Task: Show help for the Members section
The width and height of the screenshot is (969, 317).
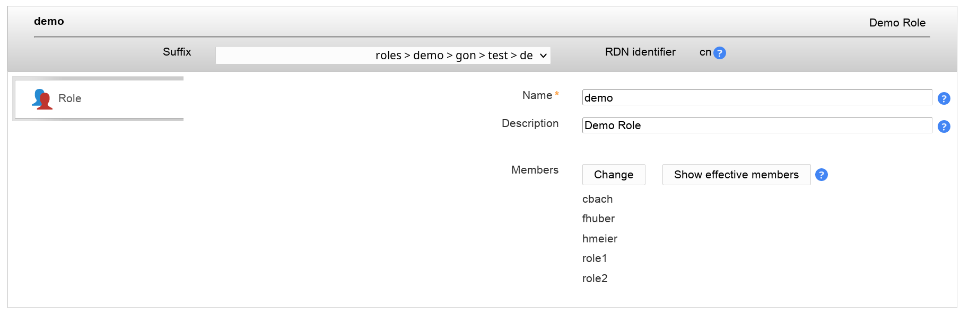Action: pos(821,175)
